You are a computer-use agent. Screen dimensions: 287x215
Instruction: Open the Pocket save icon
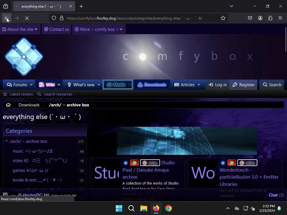point(250,18)
